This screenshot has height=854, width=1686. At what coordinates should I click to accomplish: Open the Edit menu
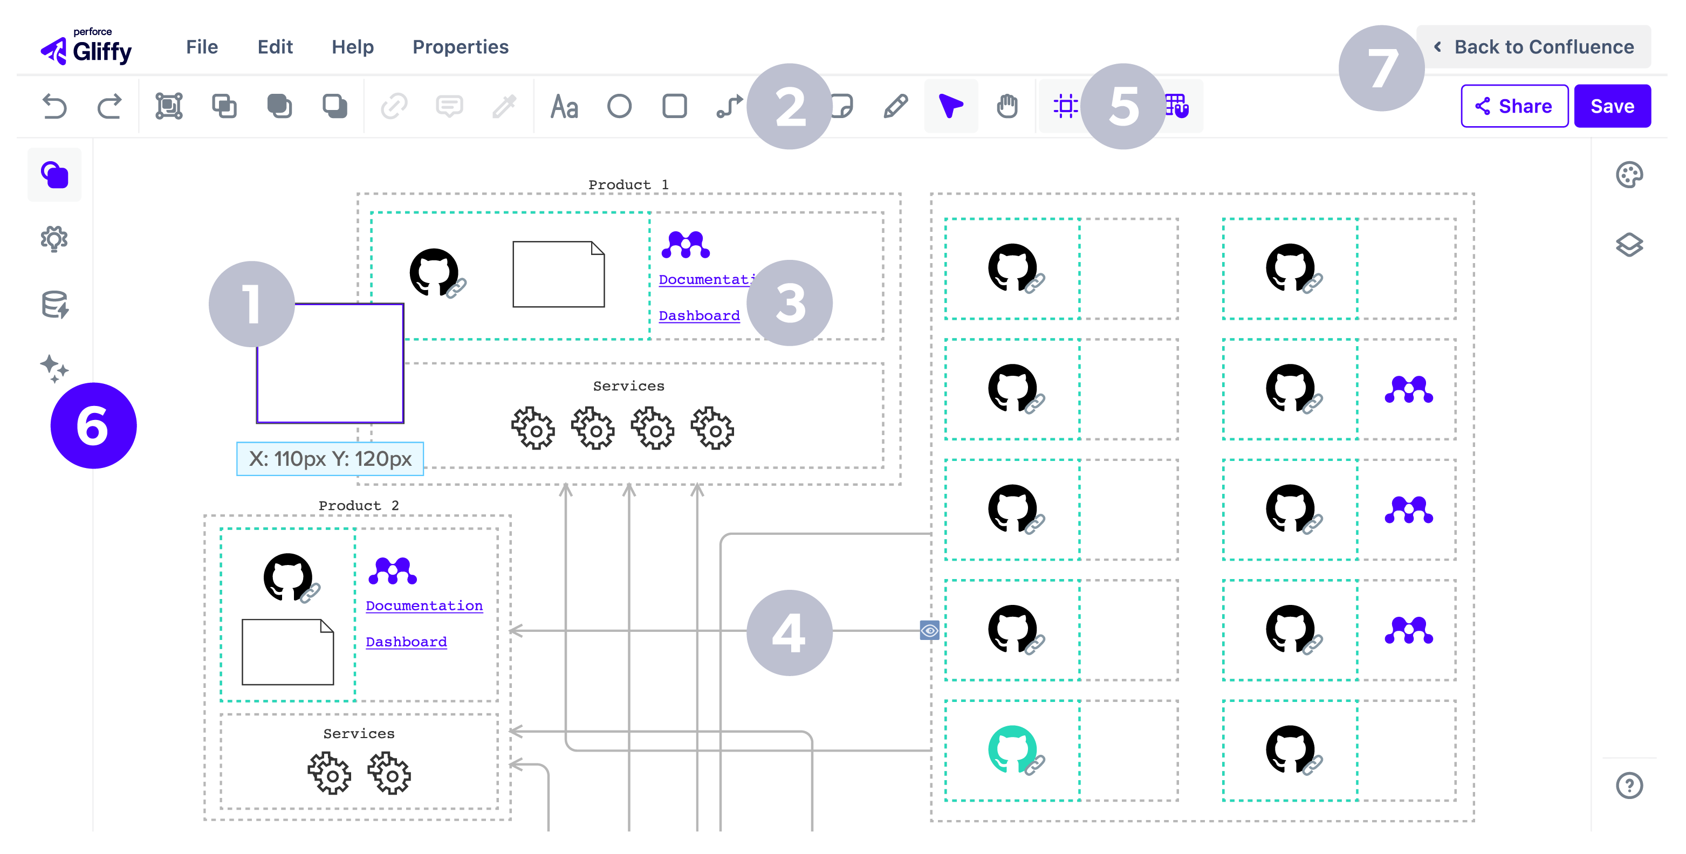(x=275, y=47)
